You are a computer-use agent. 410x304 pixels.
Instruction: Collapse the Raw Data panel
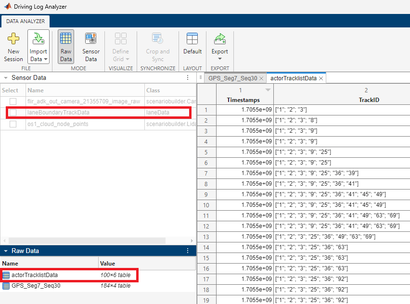6,250
